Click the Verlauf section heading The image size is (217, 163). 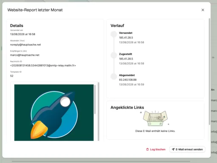click(x=117, y=26)
